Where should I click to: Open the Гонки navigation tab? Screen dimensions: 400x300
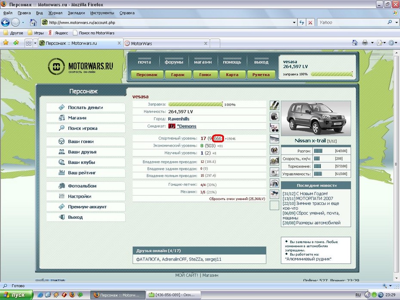(x=205, y=74)
